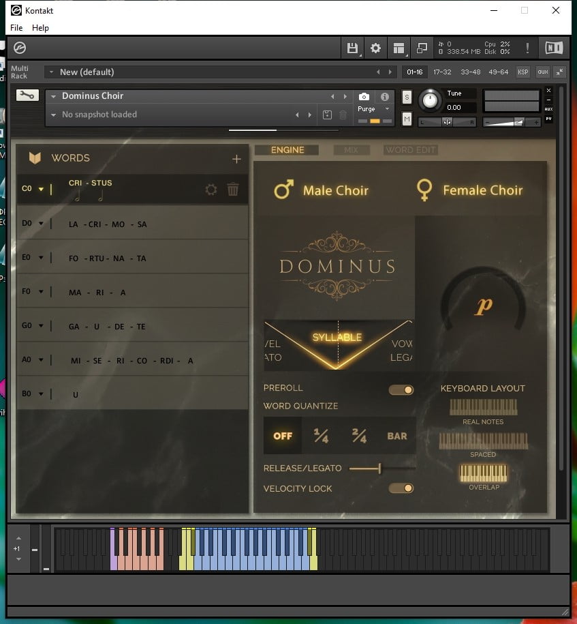Delete snapshot trash icon
The height and width of the screenshot is (624, 577).
click(x=343, y=115)
